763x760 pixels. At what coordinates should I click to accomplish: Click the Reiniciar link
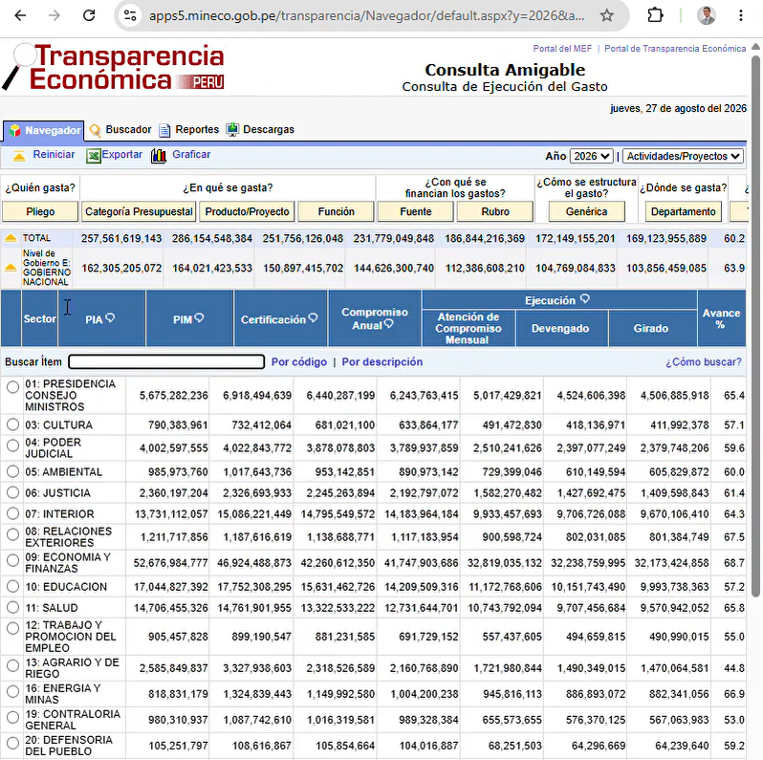[54, 154]
